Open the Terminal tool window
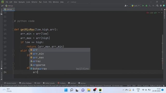Screen dimensions: 166x93 pyautogui.click(x=72, y=83)
